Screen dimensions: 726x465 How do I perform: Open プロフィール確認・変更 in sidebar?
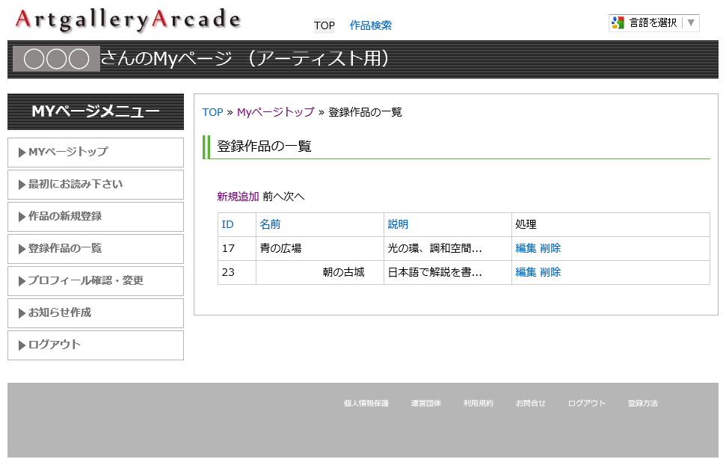coord(96,280)
